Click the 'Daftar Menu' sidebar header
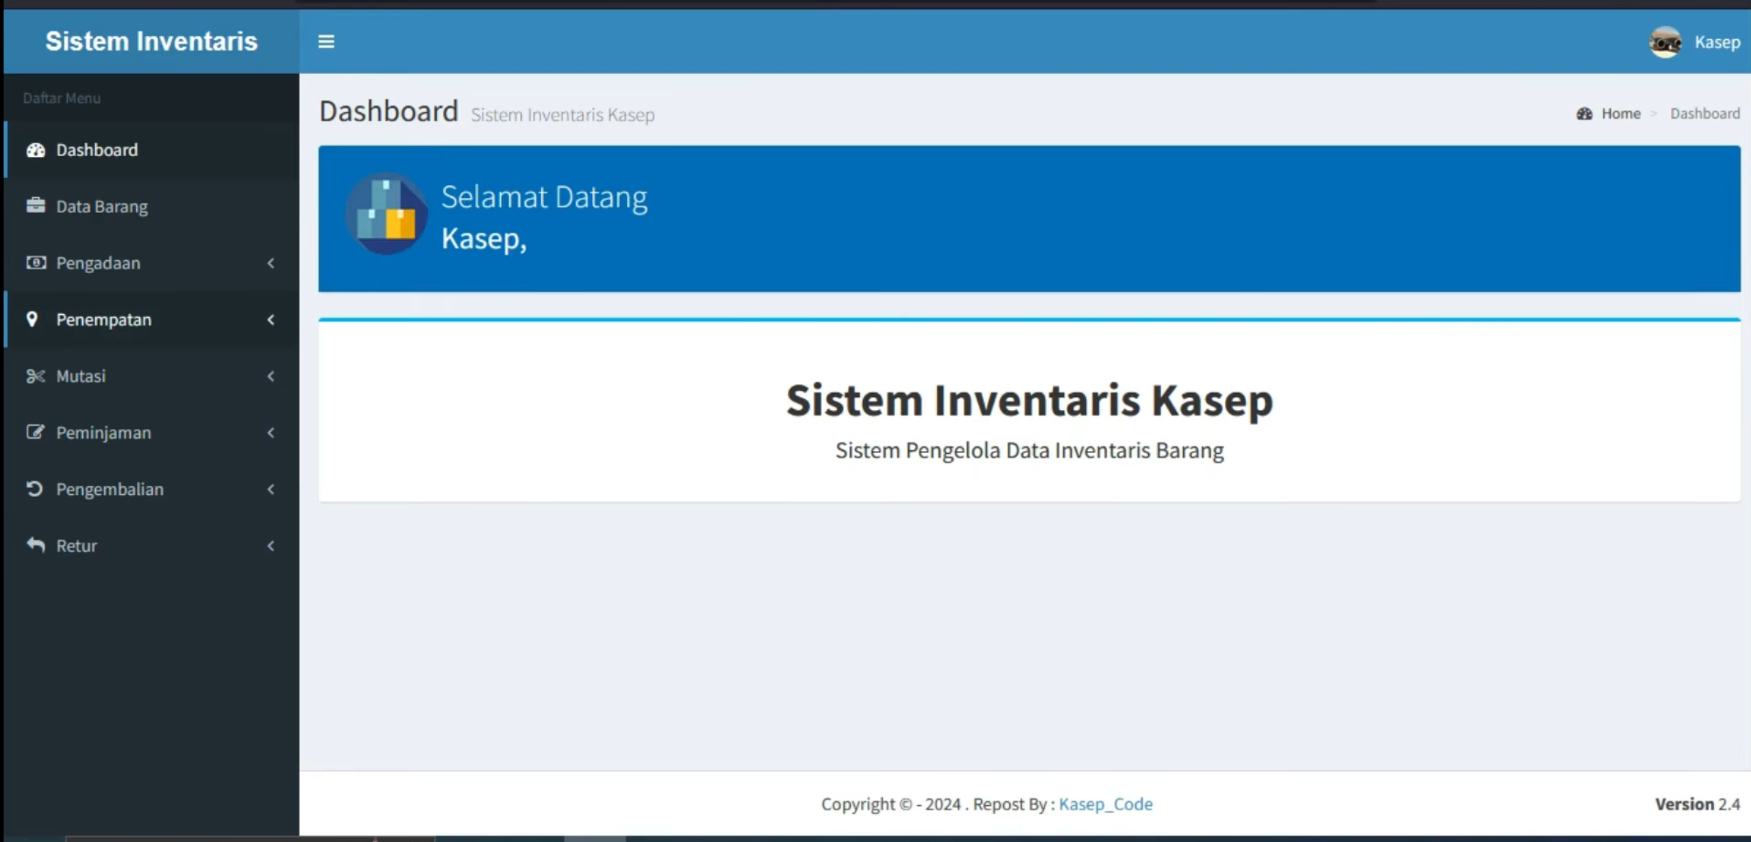The height and width of the screenshot is (842, 1751). coord(62,98)
